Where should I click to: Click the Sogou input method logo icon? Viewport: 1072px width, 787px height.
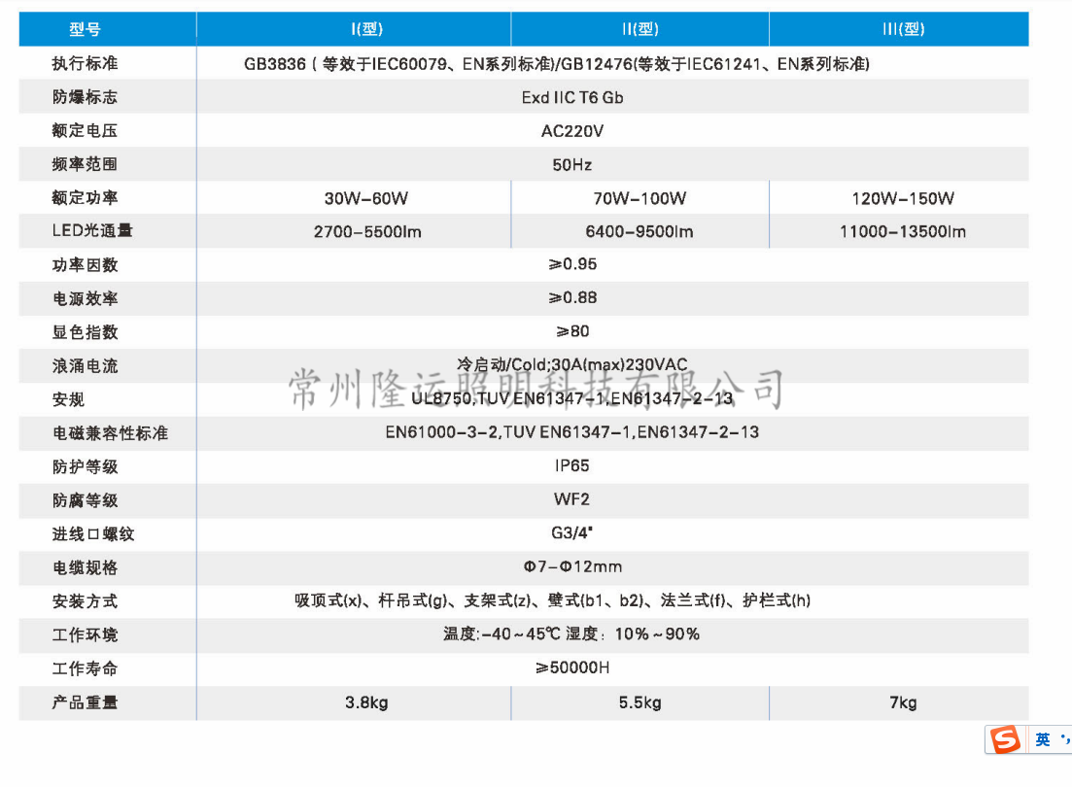(1006, 740)
